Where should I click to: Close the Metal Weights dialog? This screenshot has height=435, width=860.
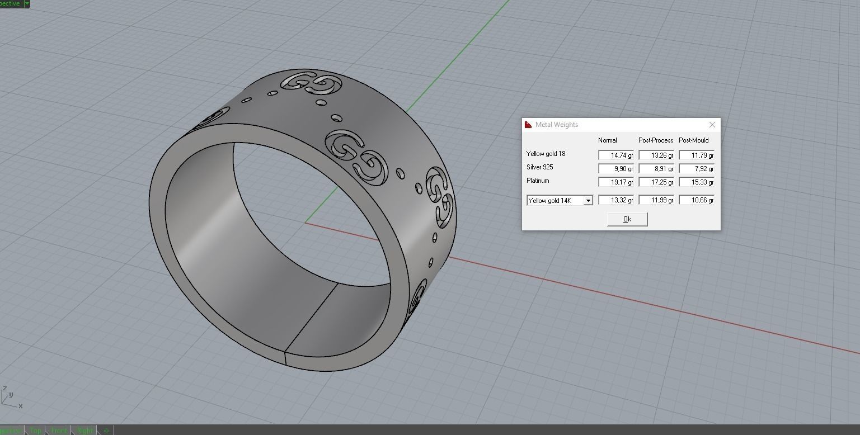click(x=712, y=125)
